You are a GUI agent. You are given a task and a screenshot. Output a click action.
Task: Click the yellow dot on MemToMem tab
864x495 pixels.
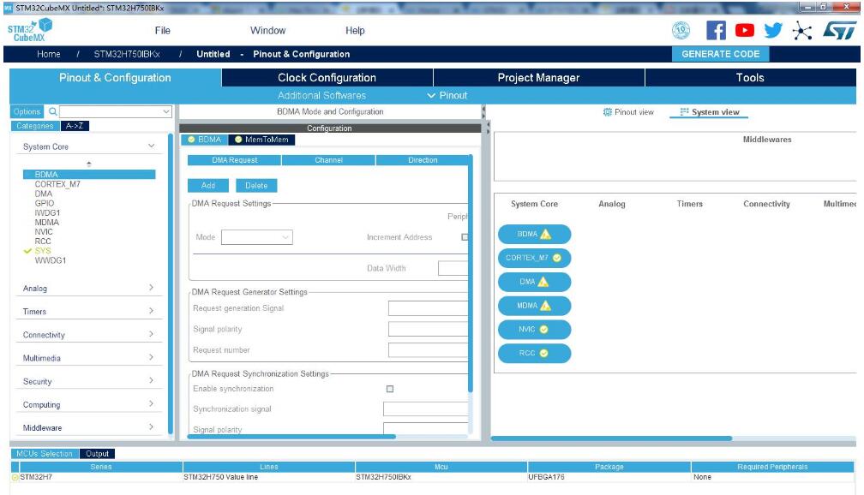pos(238,140)
